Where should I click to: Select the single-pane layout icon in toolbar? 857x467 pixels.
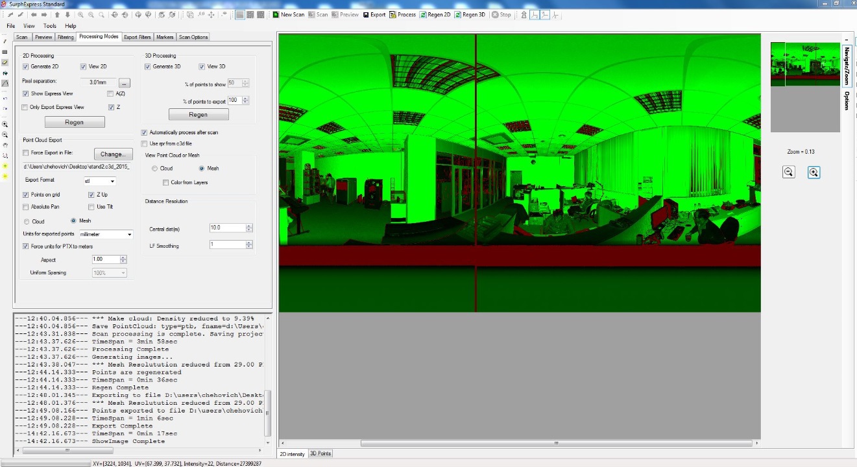240,14
